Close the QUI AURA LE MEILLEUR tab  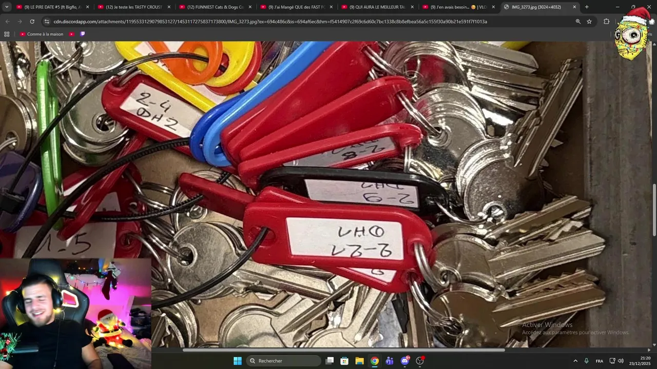tap(412, 7)
